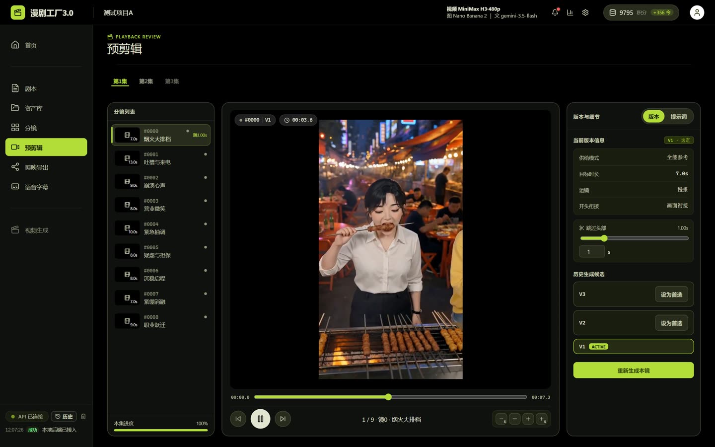Pause the video playback

pos(261,419)
